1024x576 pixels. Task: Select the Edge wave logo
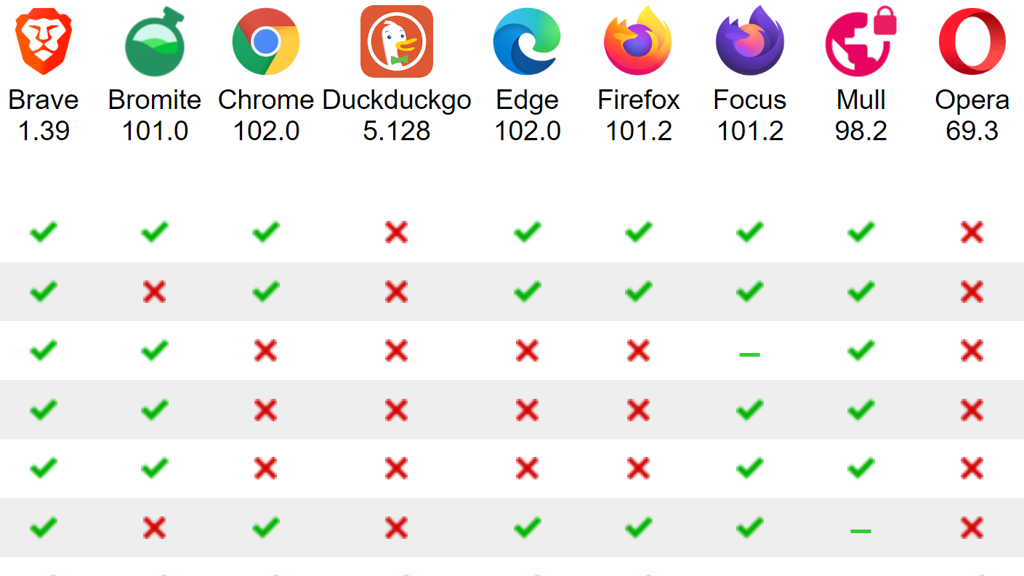[527, 41]
